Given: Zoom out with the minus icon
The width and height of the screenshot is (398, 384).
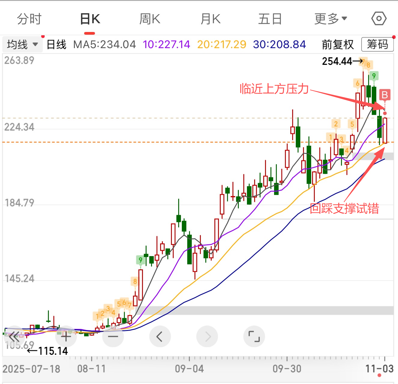Looking at the screenshot, I should click(113, 336).
